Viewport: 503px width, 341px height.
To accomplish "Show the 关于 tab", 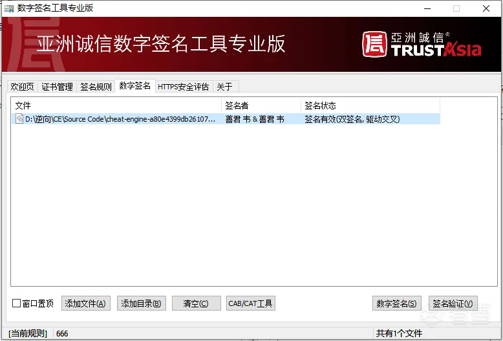I will [x=224, y=86].
